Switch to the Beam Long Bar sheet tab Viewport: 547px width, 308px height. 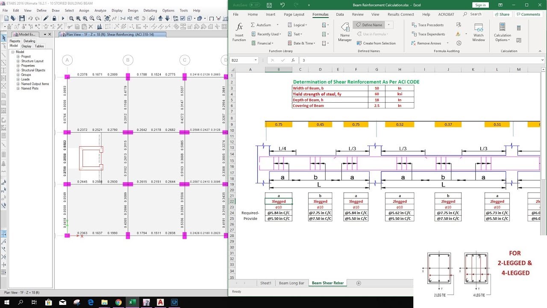[x=292, y=283]
